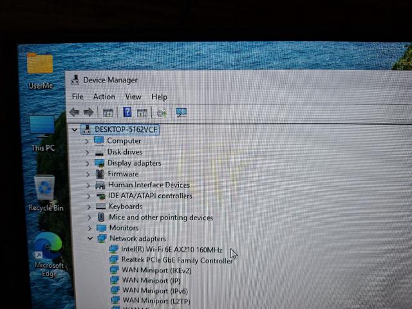Select the Monitors label
Image resolution: width=412 pixels, height=309 pixels.
click(124, 228)
